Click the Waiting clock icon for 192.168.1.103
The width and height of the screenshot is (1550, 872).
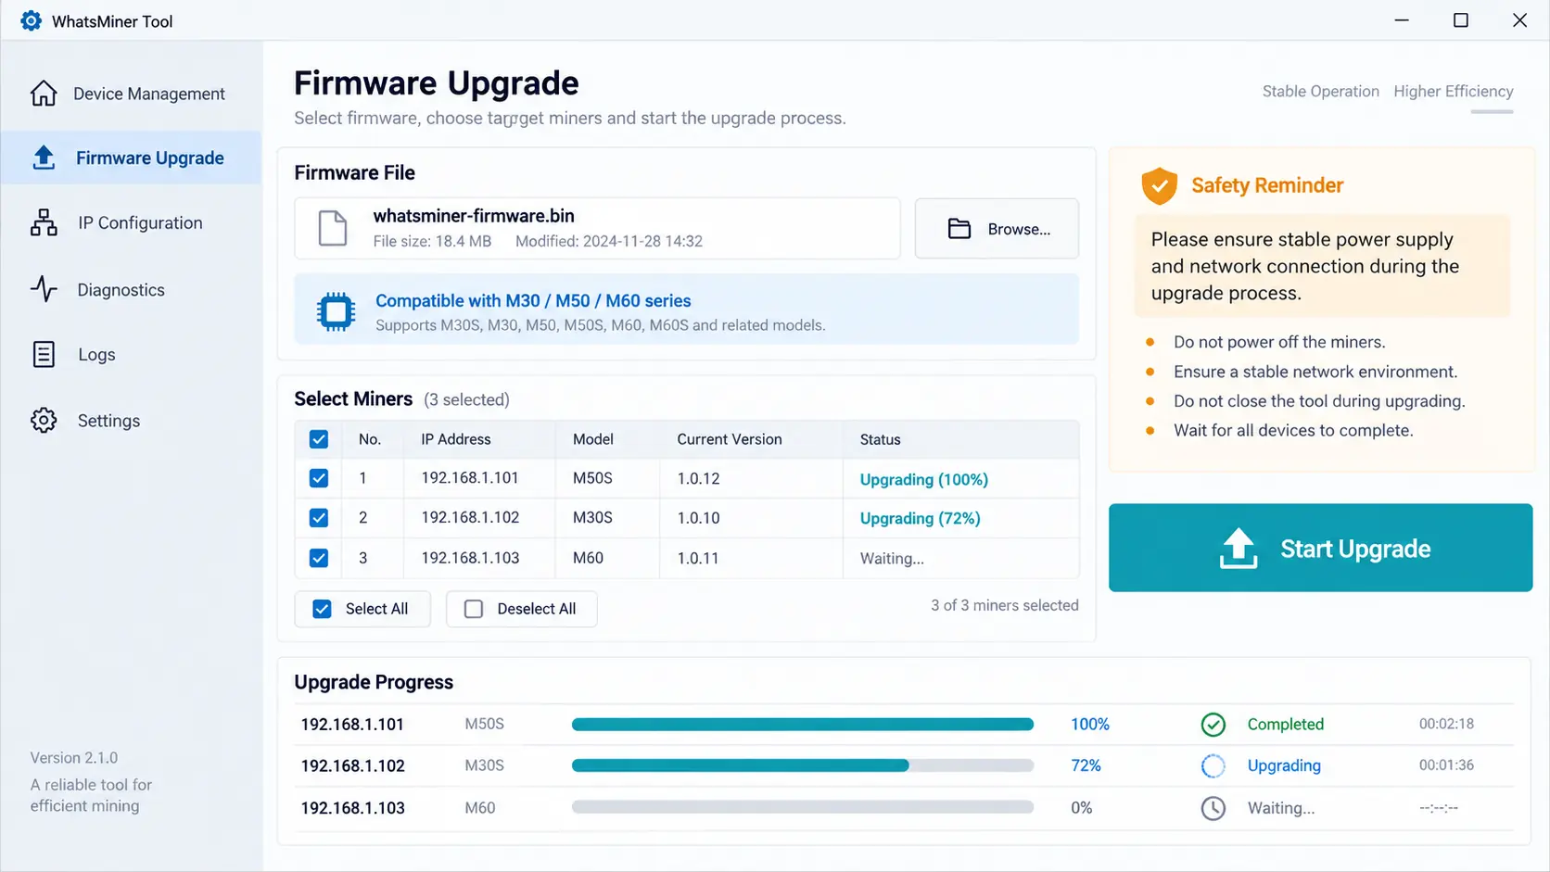[x=1213, y=808]
